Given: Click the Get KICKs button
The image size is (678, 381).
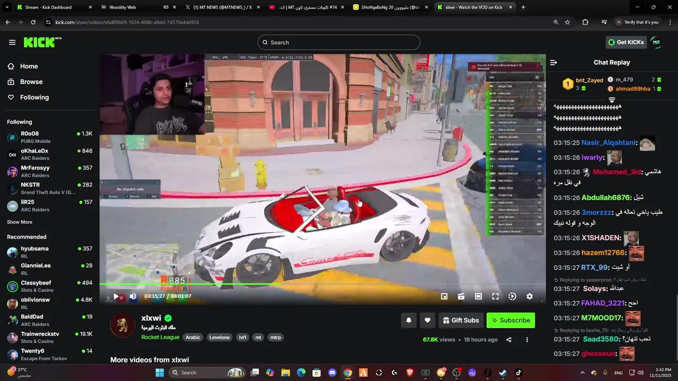Looking at the screenshot, I should [626, 42].
